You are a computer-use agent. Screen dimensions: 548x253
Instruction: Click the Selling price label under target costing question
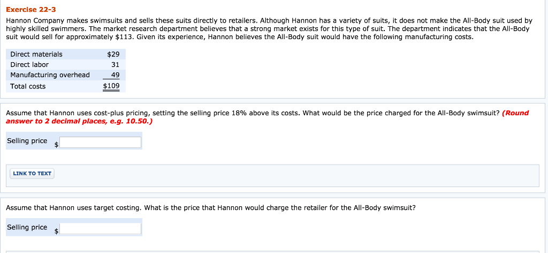[27, 227]
